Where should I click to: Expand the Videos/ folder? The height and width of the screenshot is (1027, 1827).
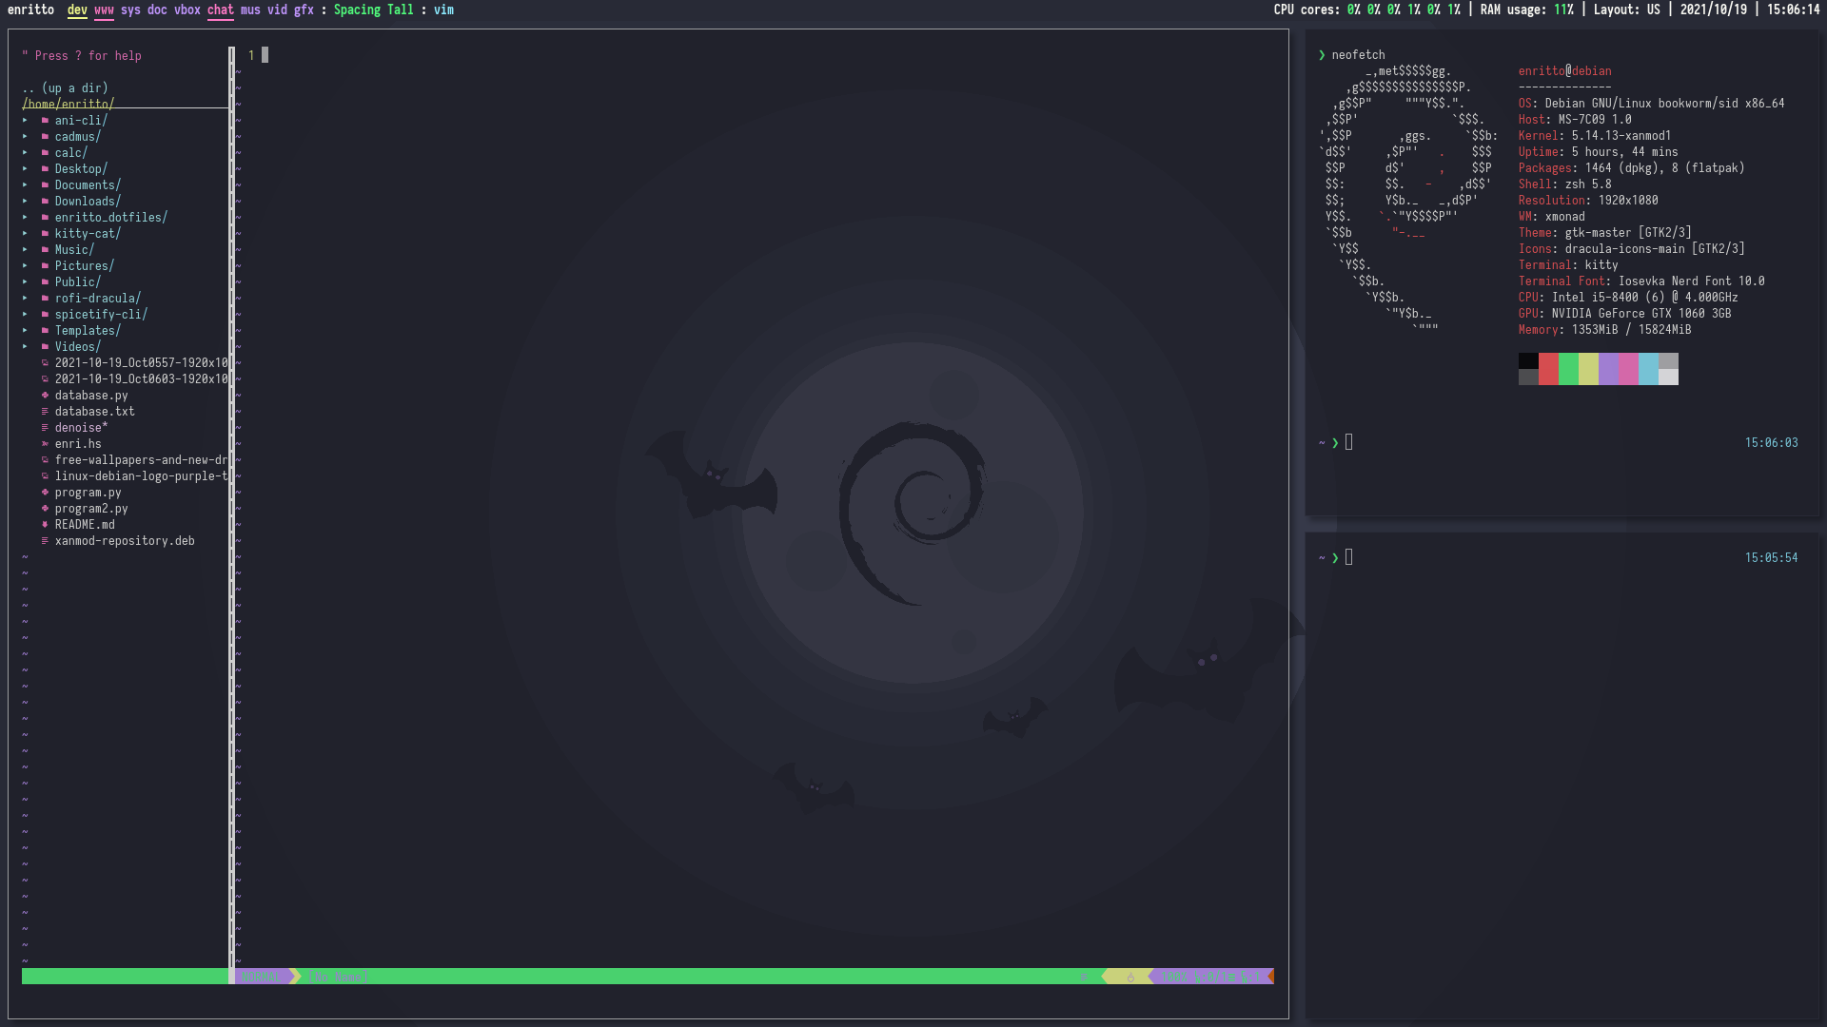[x=25, y=346]
